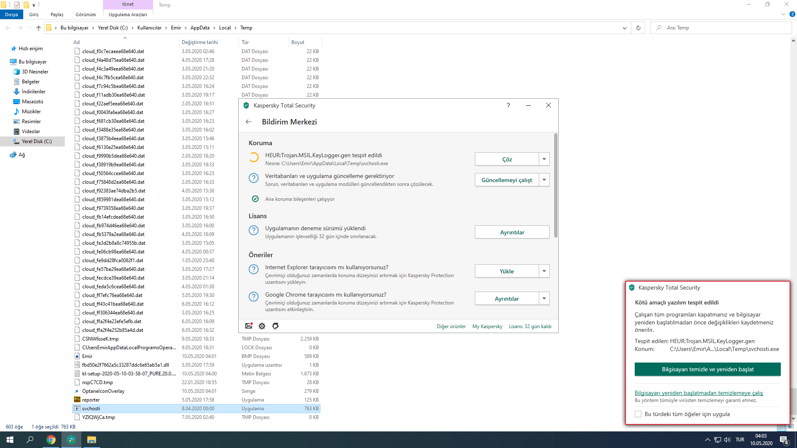Click the Explorer up-arrow icon
The image size is (797, 448).
[39, 28]
